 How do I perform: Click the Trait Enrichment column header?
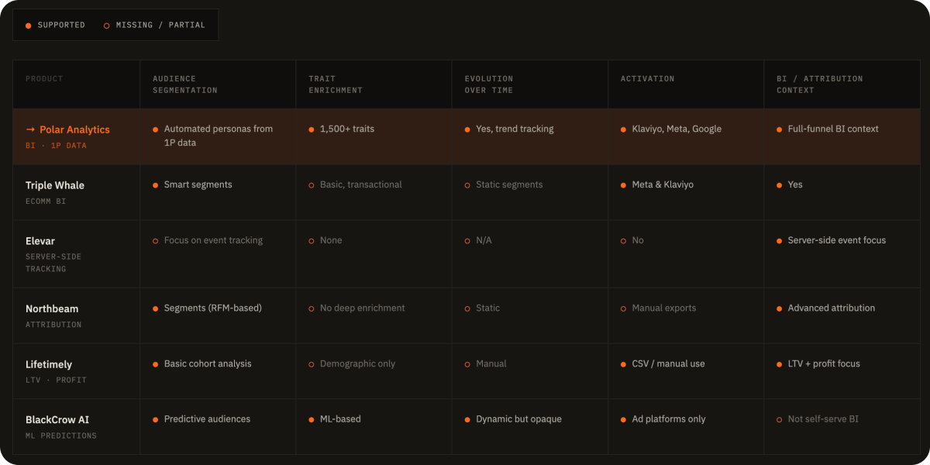(x=336, y=84)
